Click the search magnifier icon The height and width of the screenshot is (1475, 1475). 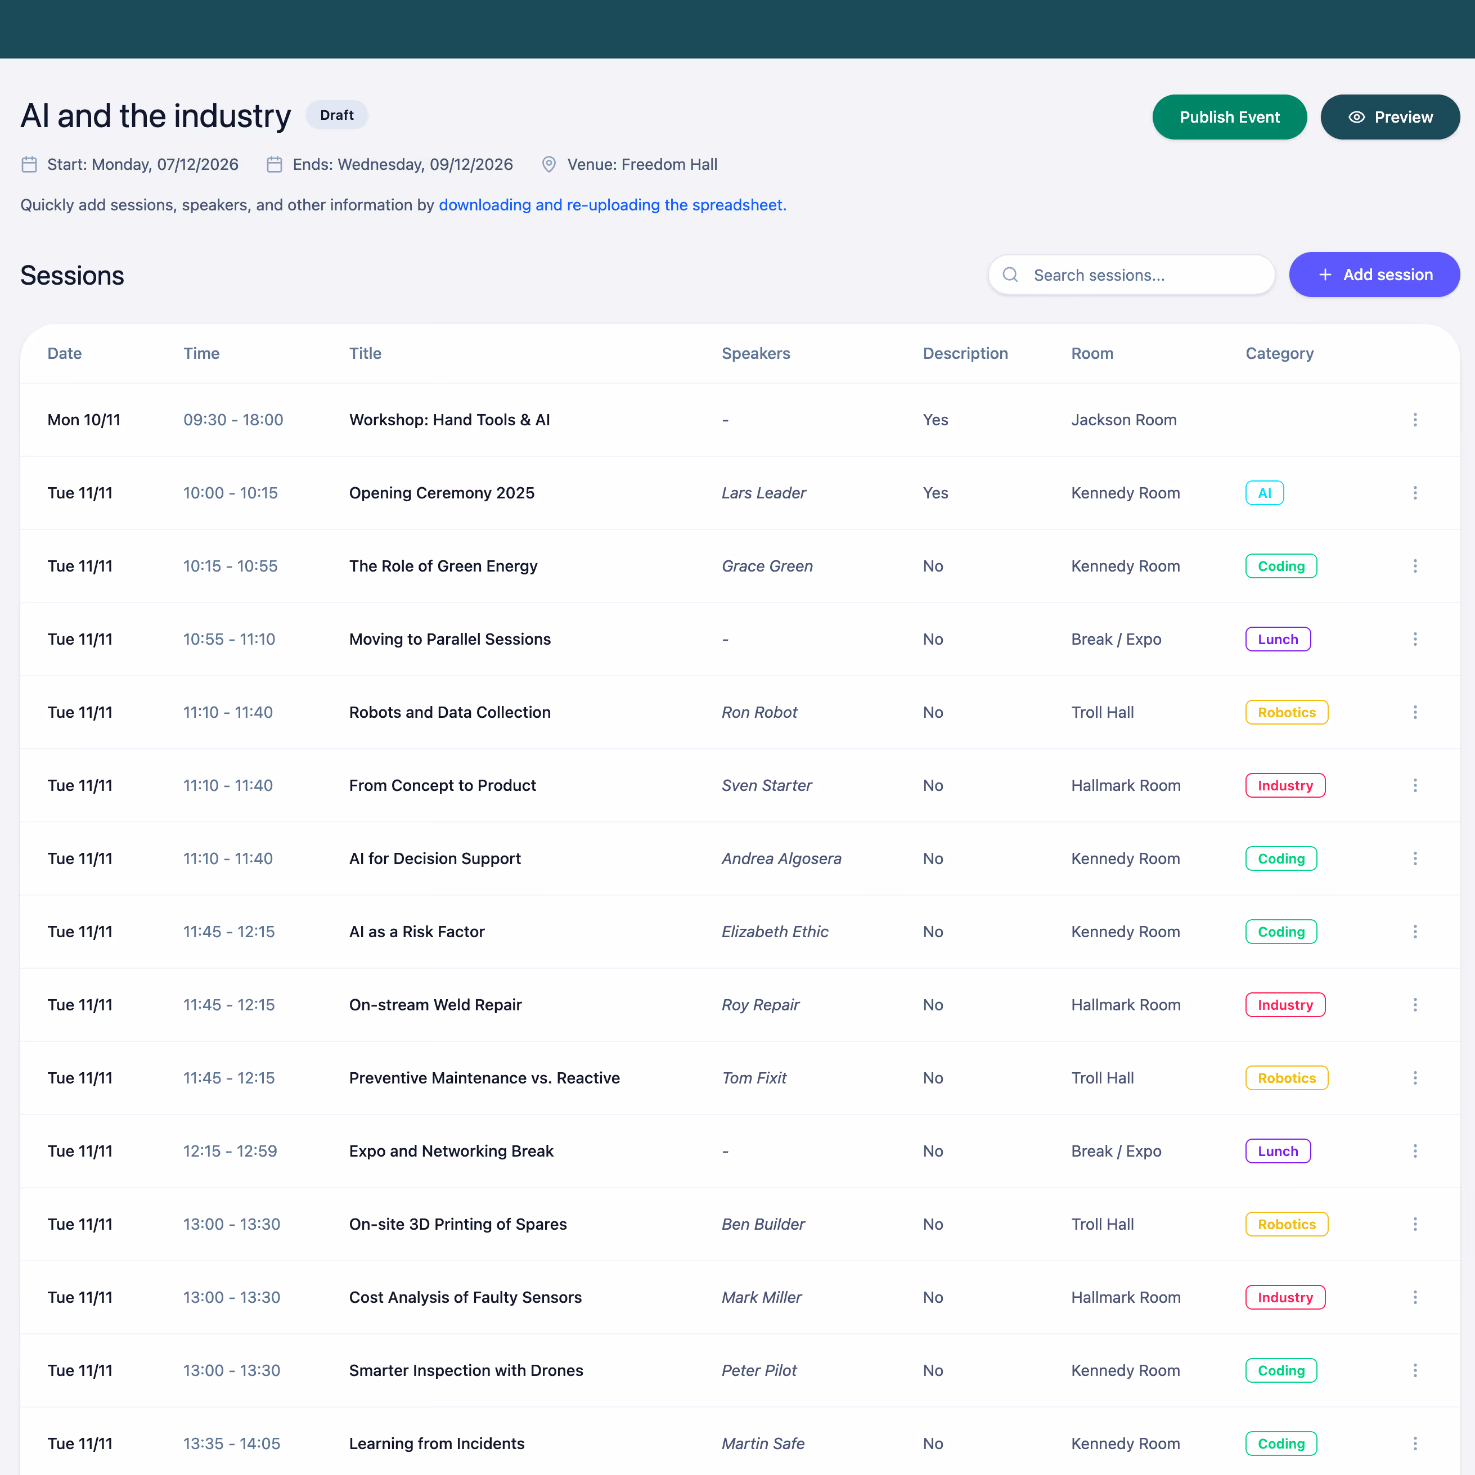tap(1010, 275)
